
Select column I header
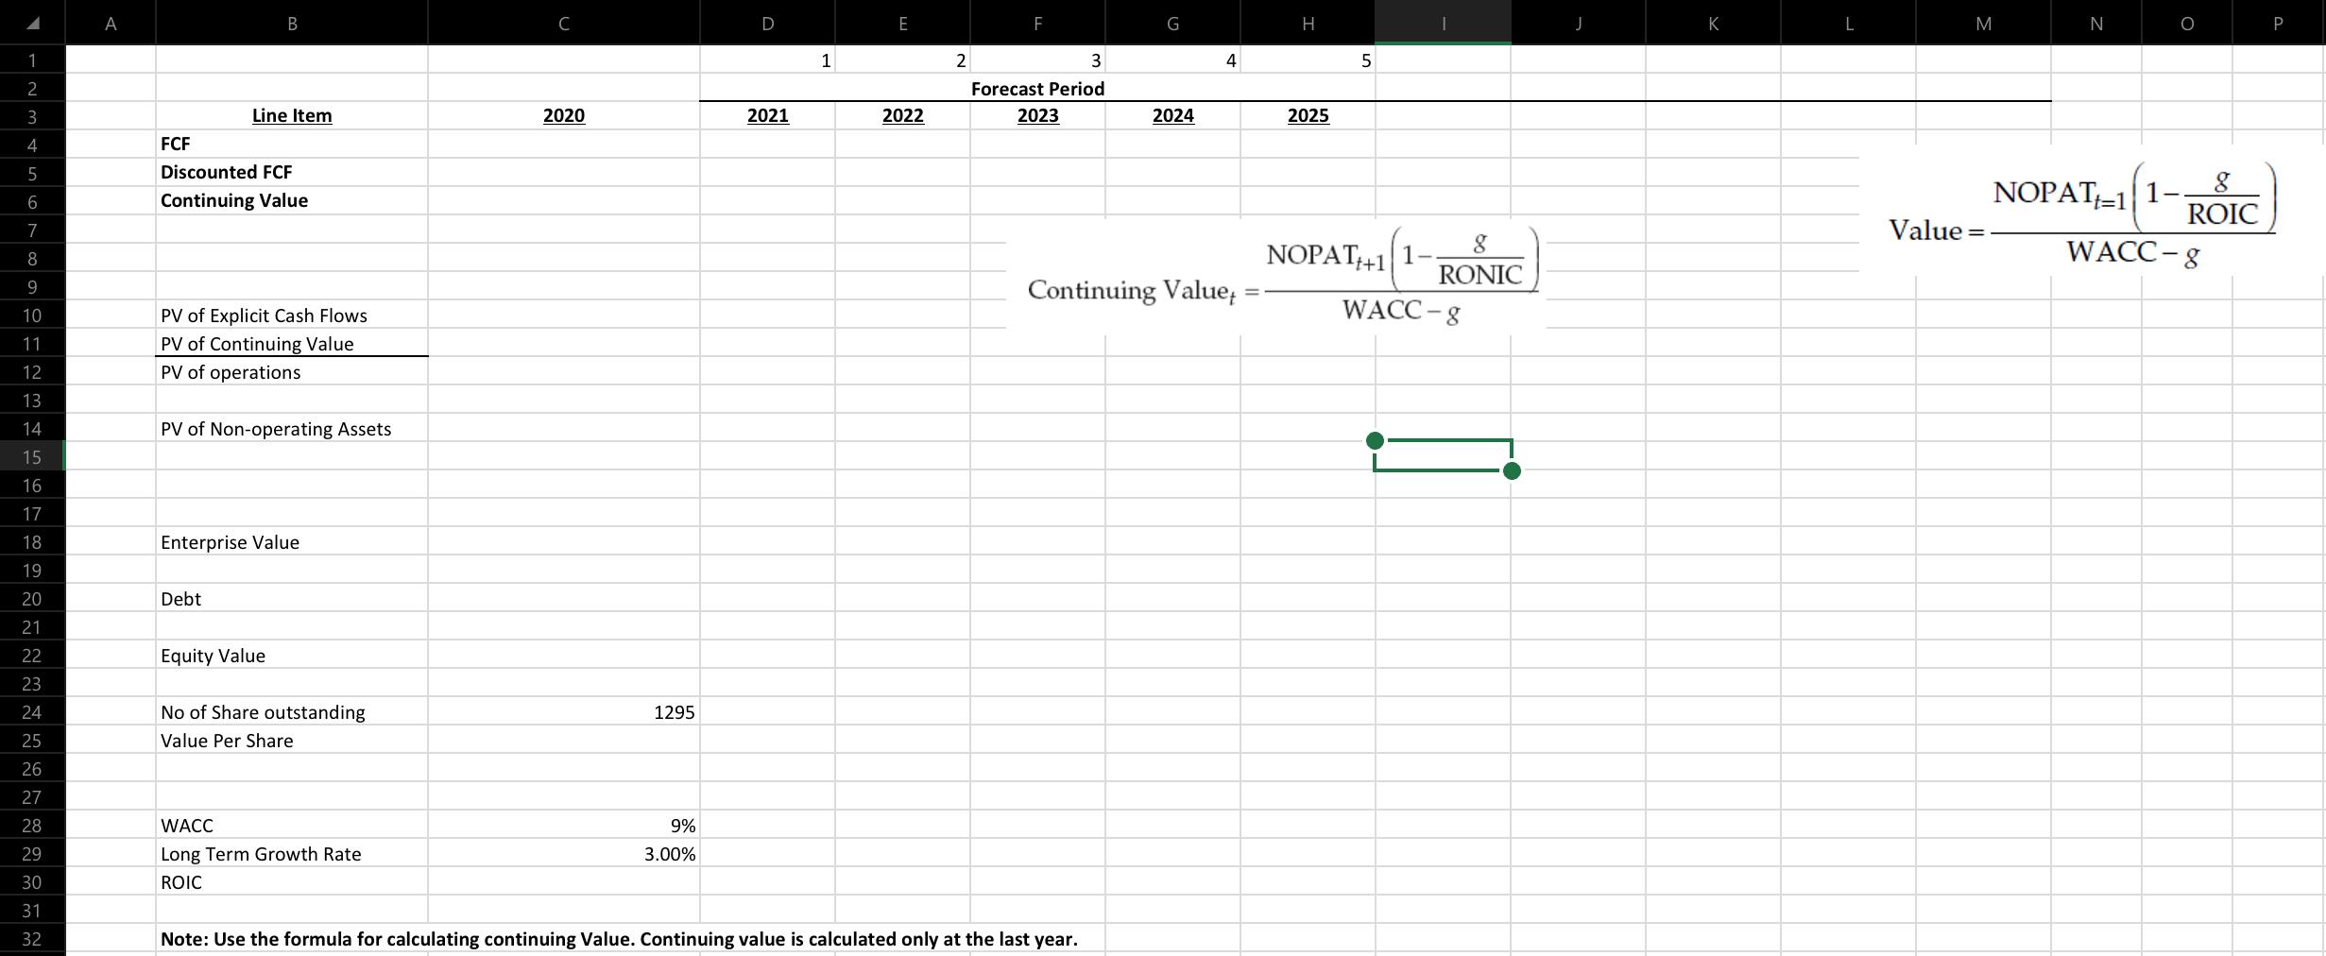tap(1443, 23)
